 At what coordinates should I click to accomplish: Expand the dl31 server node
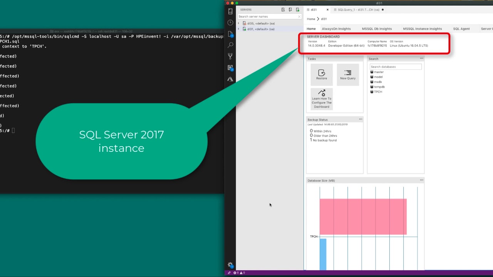(x=239, y=29)
